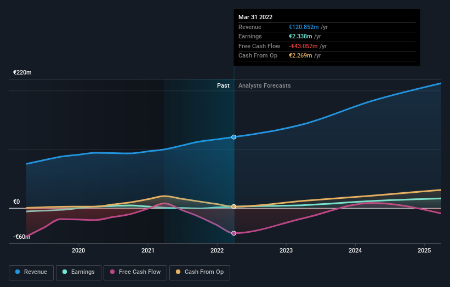
Task: Click the Past section label
Action: coord(223,86)
